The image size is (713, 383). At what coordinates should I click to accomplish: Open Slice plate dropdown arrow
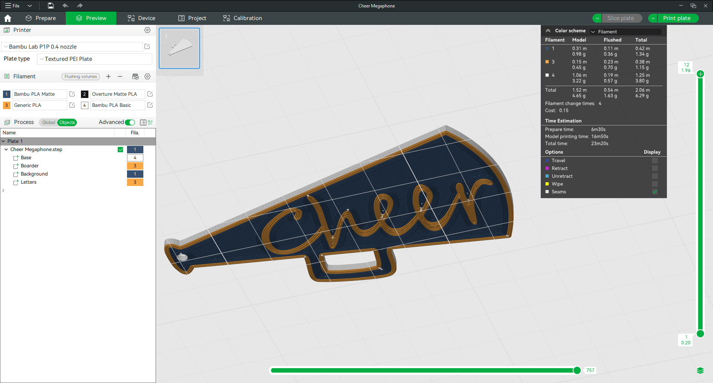(x=597, y=18)
